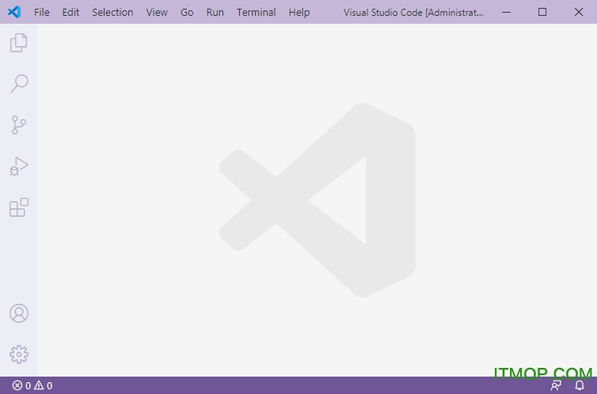Open the File menu
597x394 pixels.
click(41, 12)
